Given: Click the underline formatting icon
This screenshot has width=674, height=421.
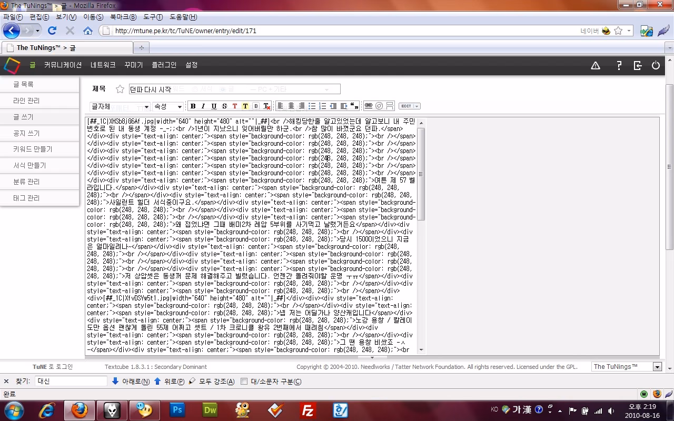Looking at the screenshot, I should (x=214, y=106).
